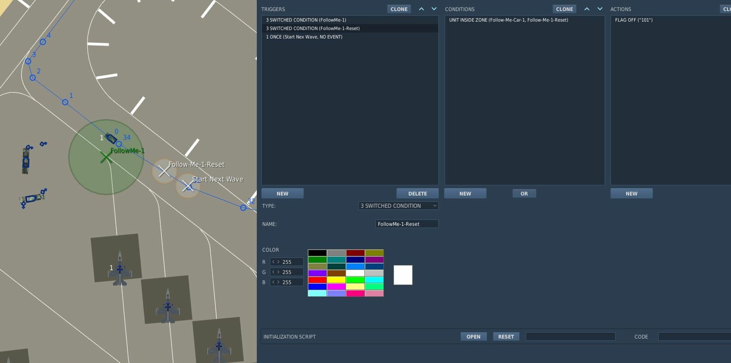Viewport: 731px width, 363px height.
Task: Click the CODE input field
Action: click(x=694, y=337)
